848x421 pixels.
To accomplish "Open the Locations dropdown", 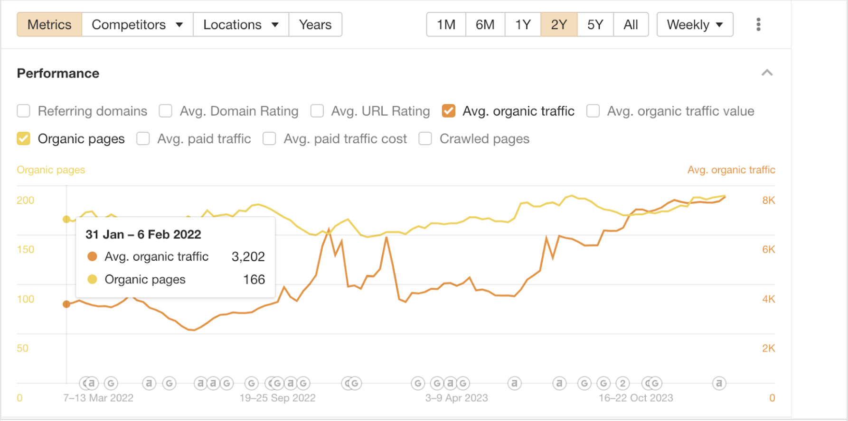I will pos(241,25).
